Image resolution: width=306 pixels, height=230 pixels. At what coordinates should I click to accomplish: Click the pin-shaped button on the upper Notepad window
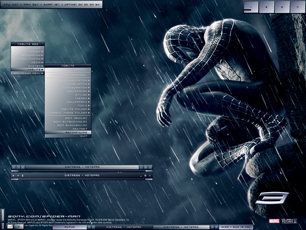click(14, 167)
